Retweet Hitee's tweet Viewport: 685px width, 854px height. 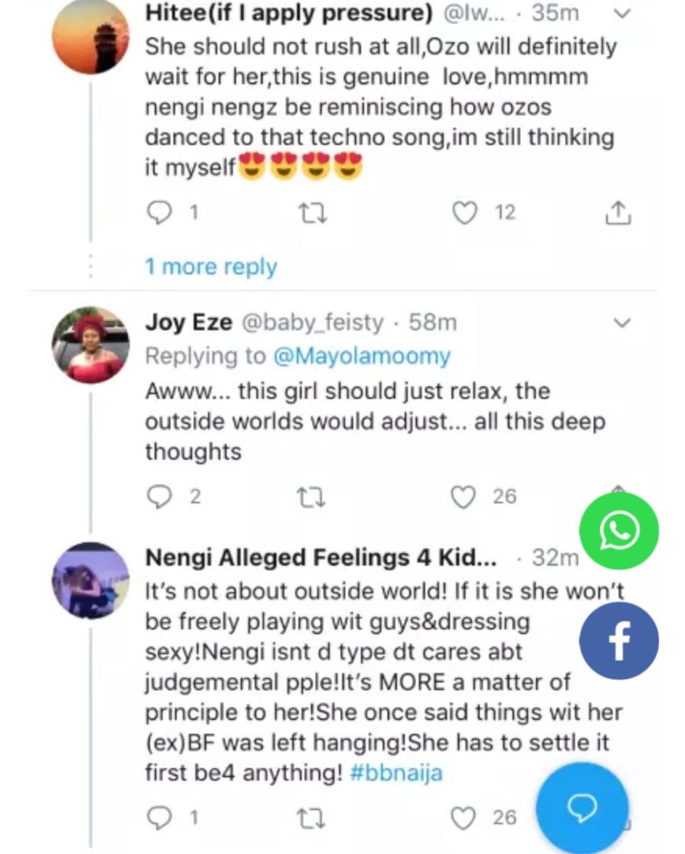(312, 213)
